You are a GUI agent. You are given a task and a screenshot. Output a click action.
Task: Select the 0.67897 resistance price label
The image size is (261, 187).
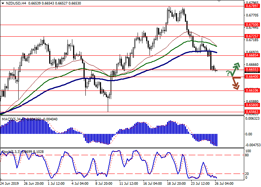point(252,6)
